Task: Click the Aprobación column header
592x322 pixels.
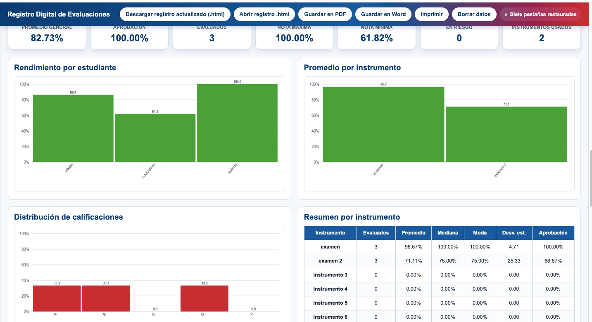Action: tap(553, 233)
